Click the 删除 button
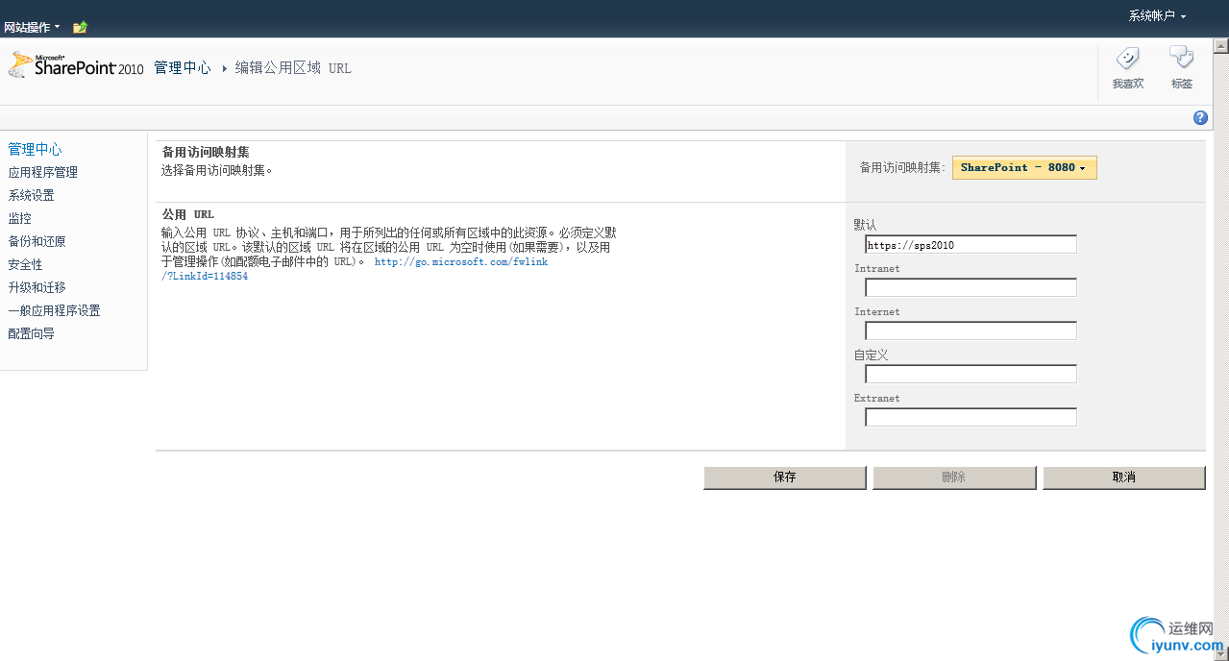 click(954, 477)
